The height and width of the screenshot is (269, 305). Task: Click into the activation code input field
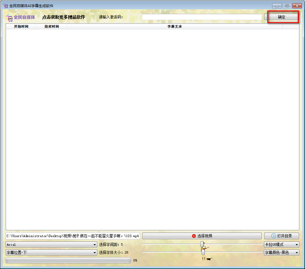click(x=201, y=17)
